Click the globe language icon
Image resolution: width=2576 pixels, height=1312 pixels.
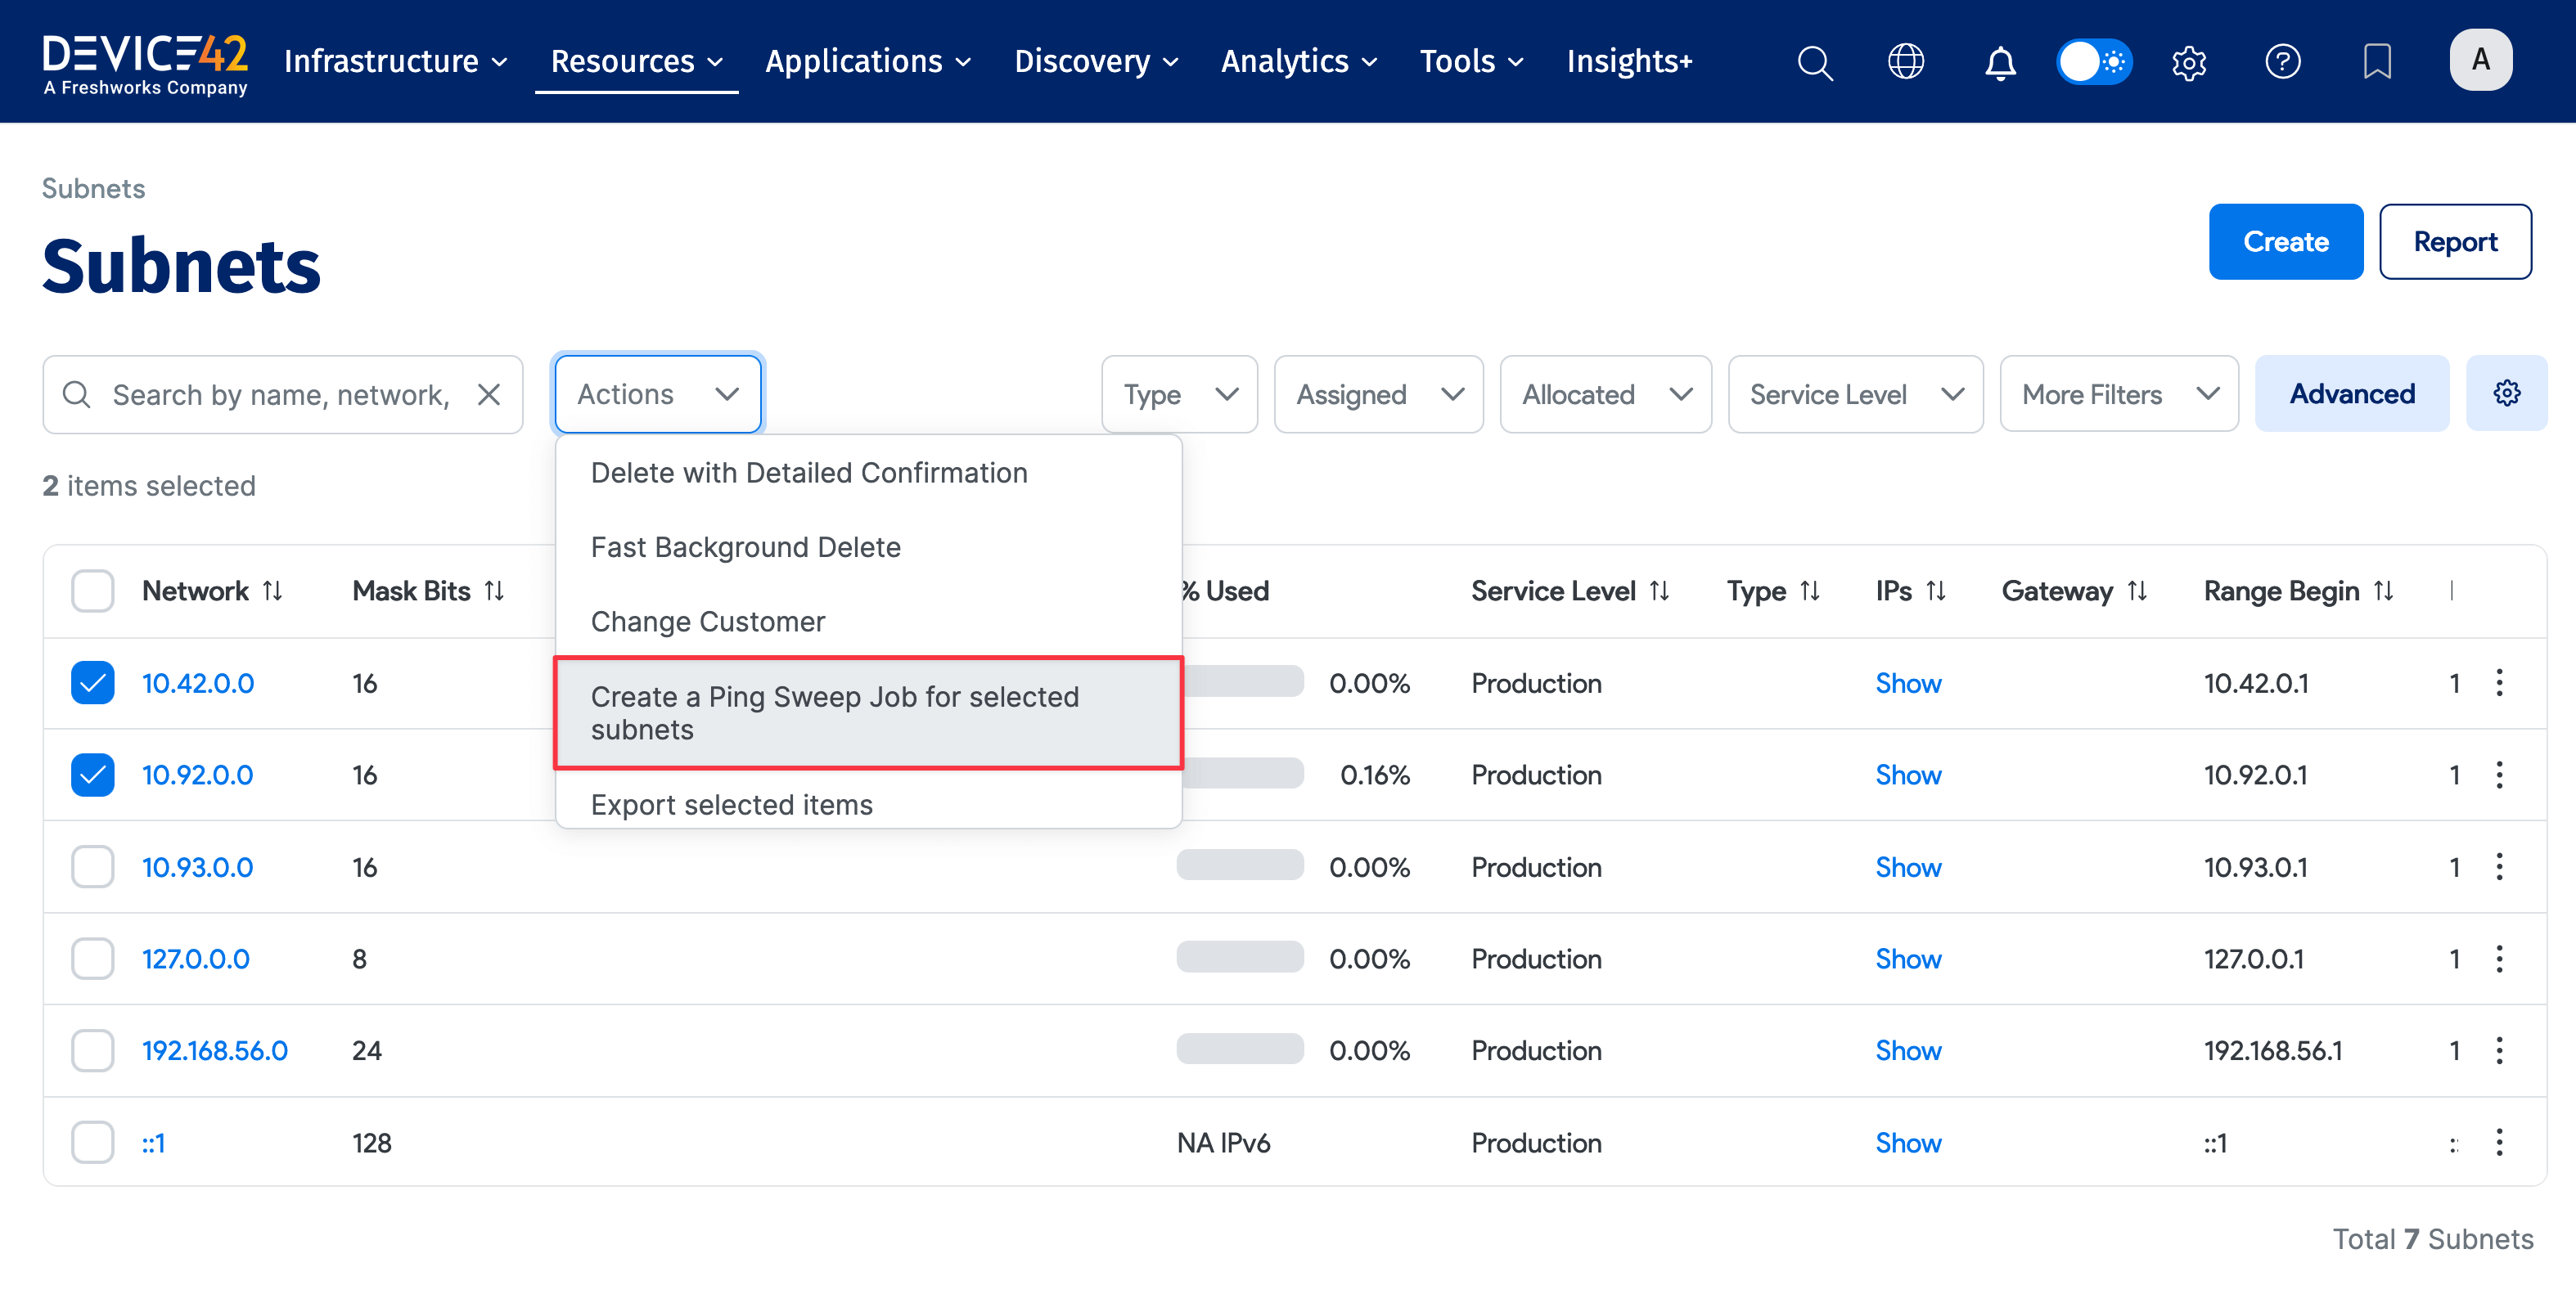point(1905,62)
